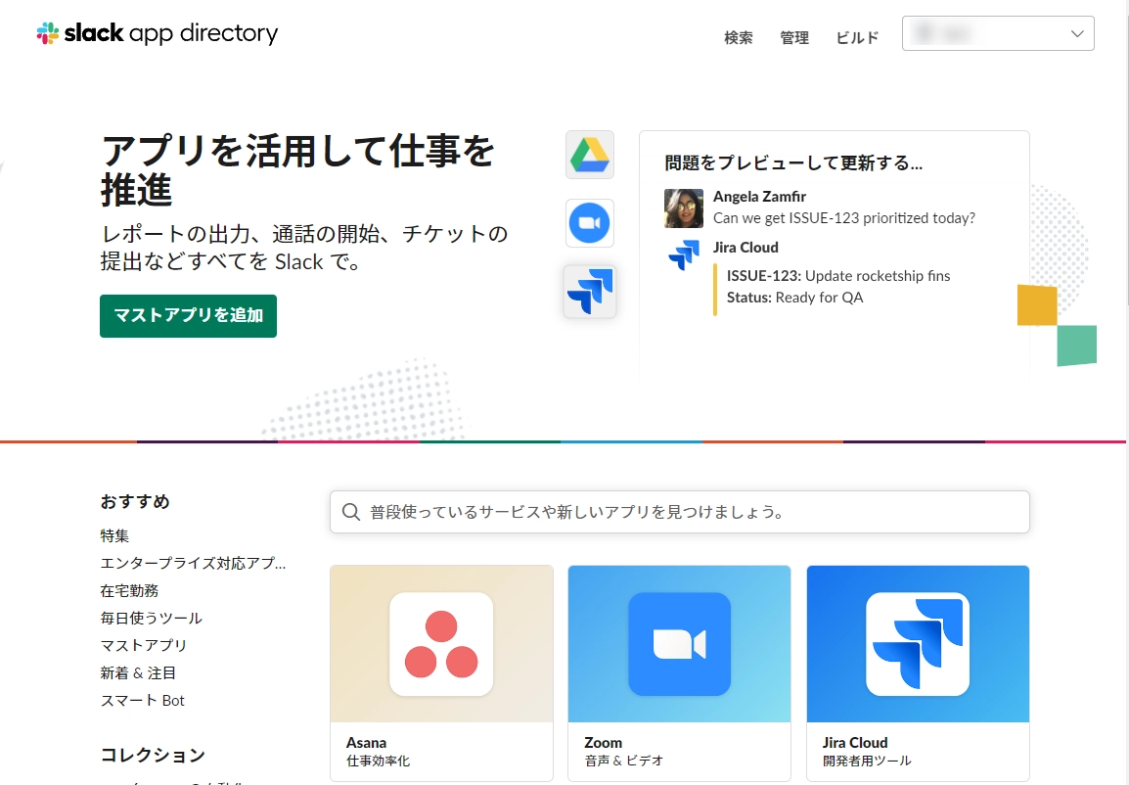Click ISSUE-123: Update rocketship fins text
The image size is (1129, 785).
click(x=838, y=276)
